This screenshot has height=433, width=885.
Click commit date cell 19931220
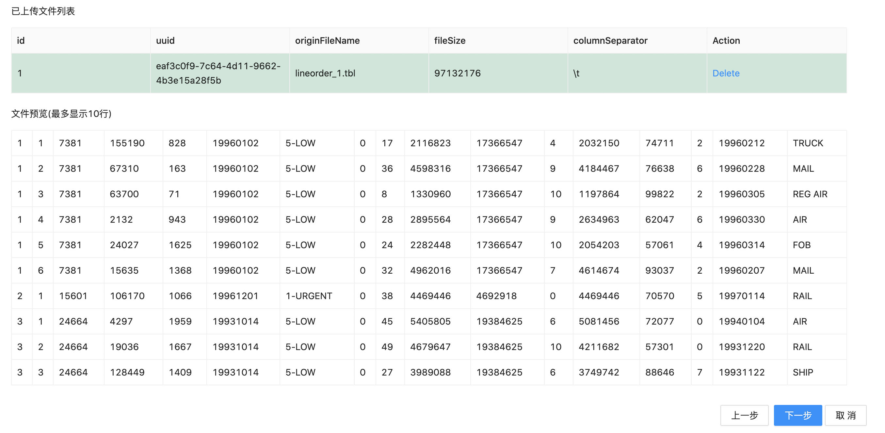point(750,347)
